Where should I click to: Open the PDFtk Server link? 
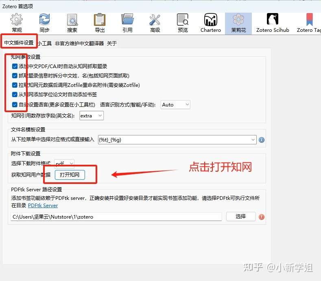pyautogui.click(x=43, y=206)
